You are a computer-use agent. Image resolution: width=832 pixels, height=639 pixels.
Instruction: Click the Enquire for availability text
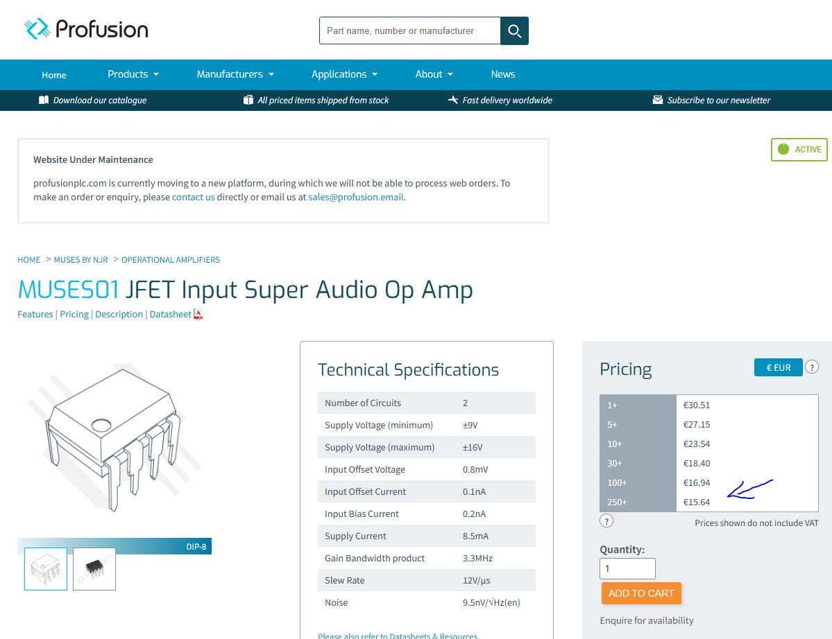646,620
